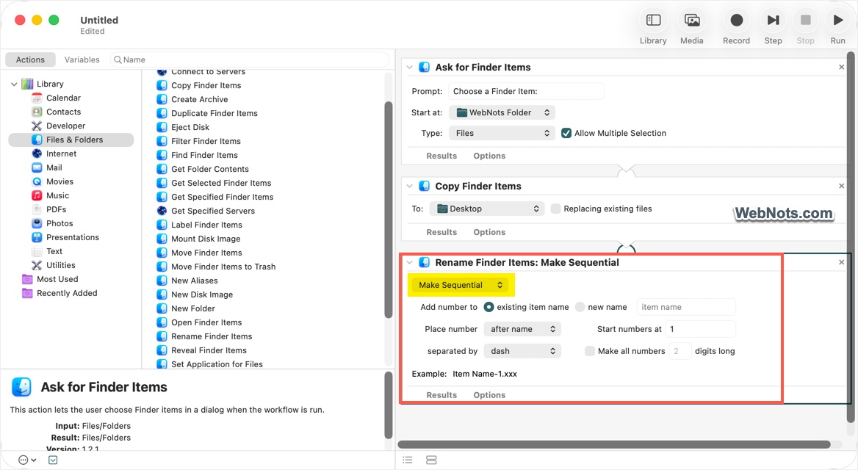Choose the New Folder action
858x470 pixels.
(x=193, y=308)
